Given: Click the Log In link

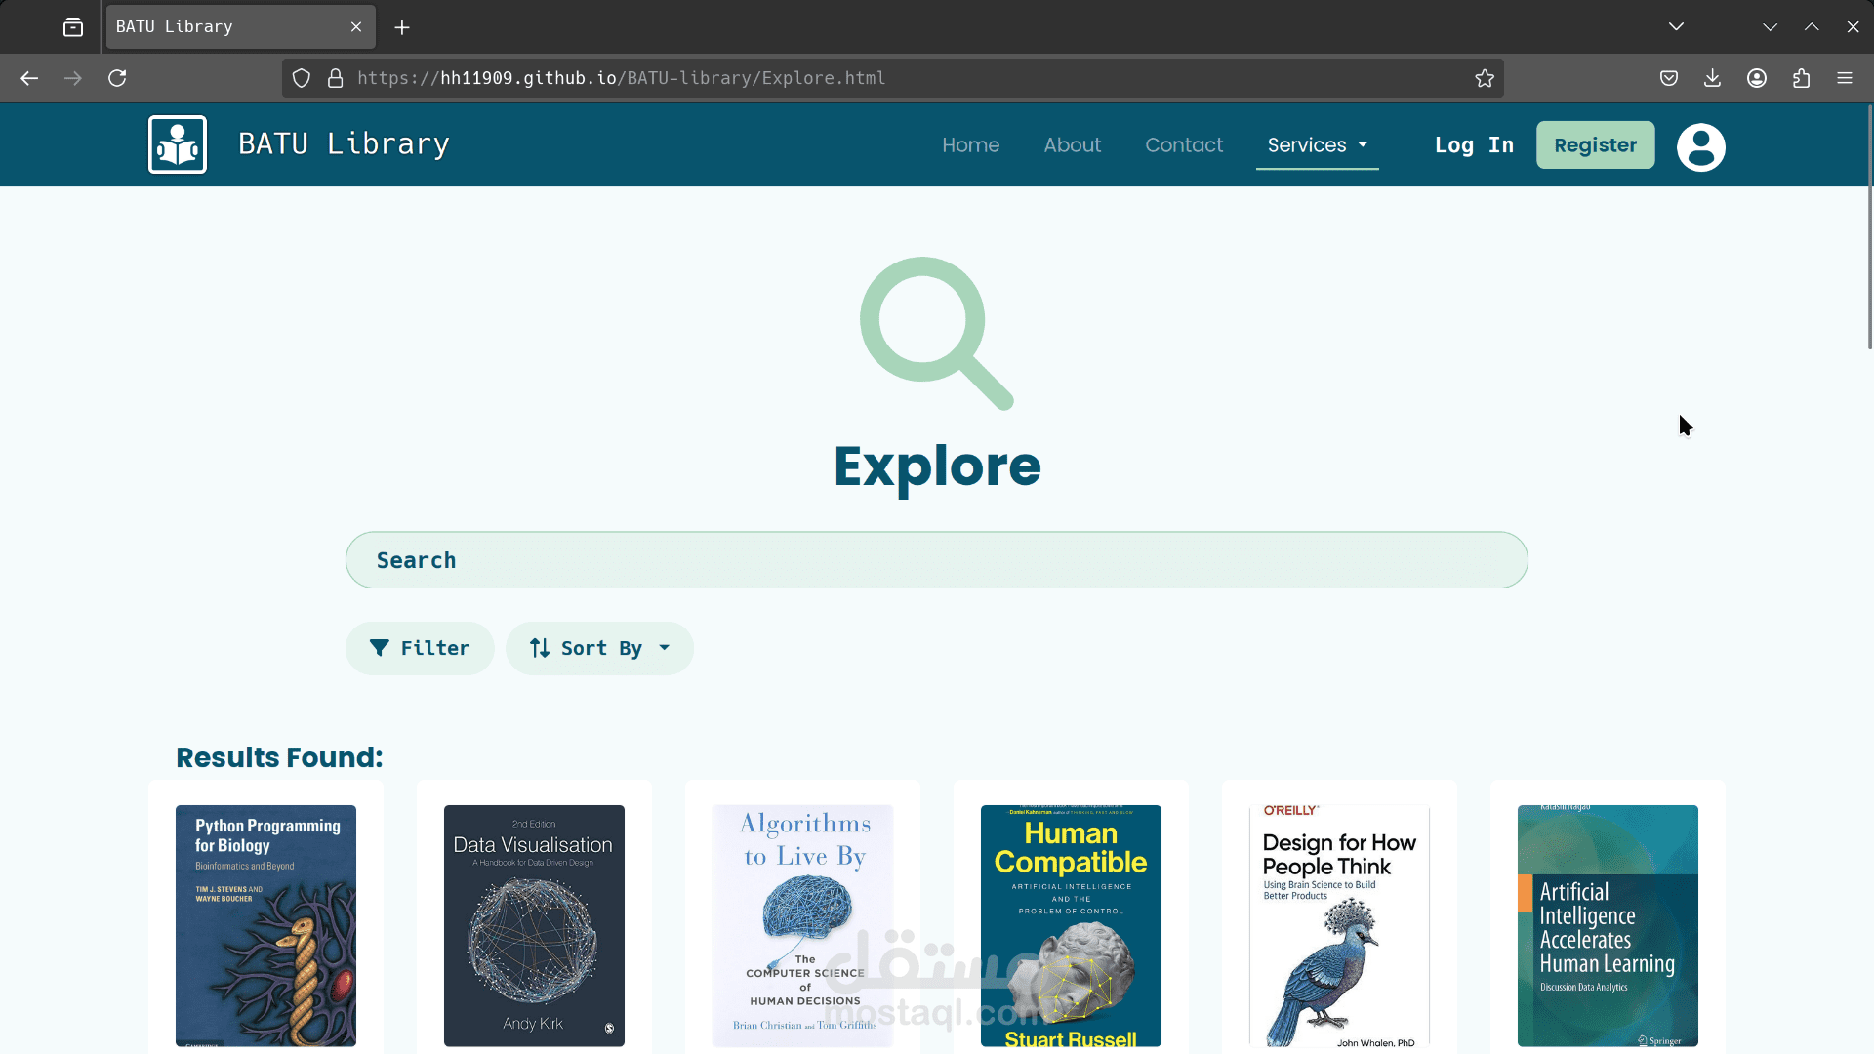Looking at the screenshot, I should point(1474,145).
